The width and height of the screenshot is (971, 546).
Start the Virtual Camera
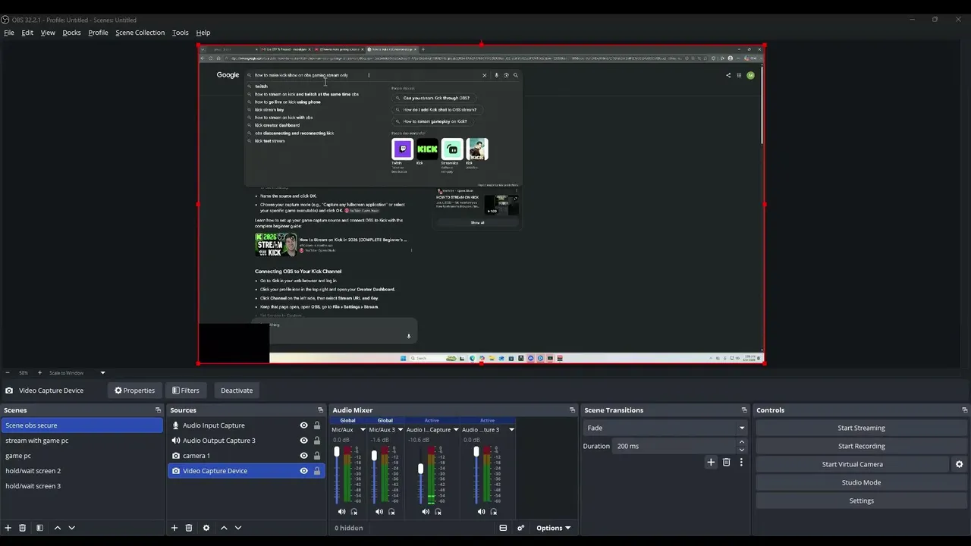(x=852, y=464)
